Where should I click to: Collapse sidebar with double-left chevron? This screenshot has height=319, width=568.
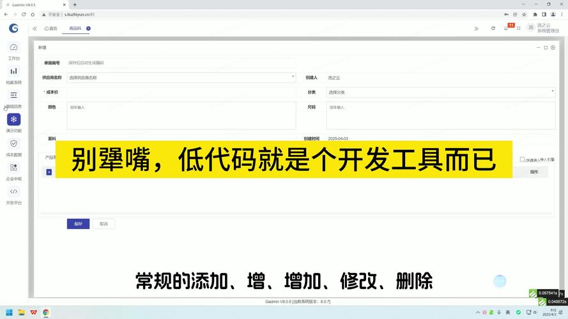click(35, 29)
